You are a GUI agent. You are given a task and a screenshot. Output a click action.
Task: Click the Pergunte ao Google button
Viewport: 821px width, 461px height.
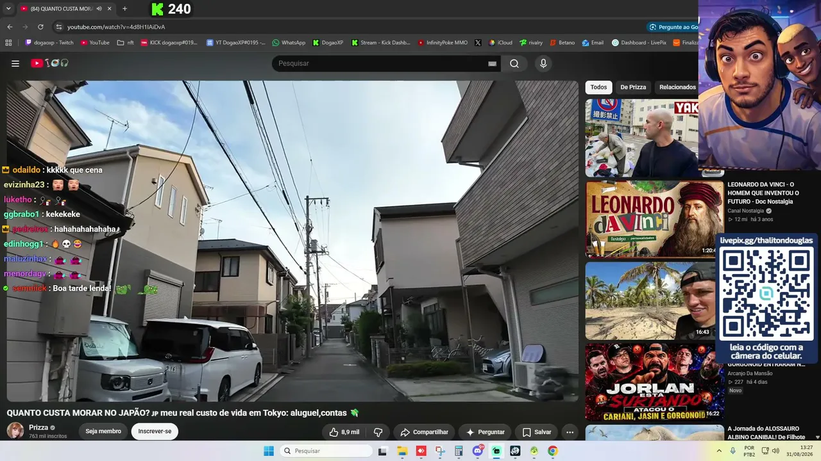[673, 27]
